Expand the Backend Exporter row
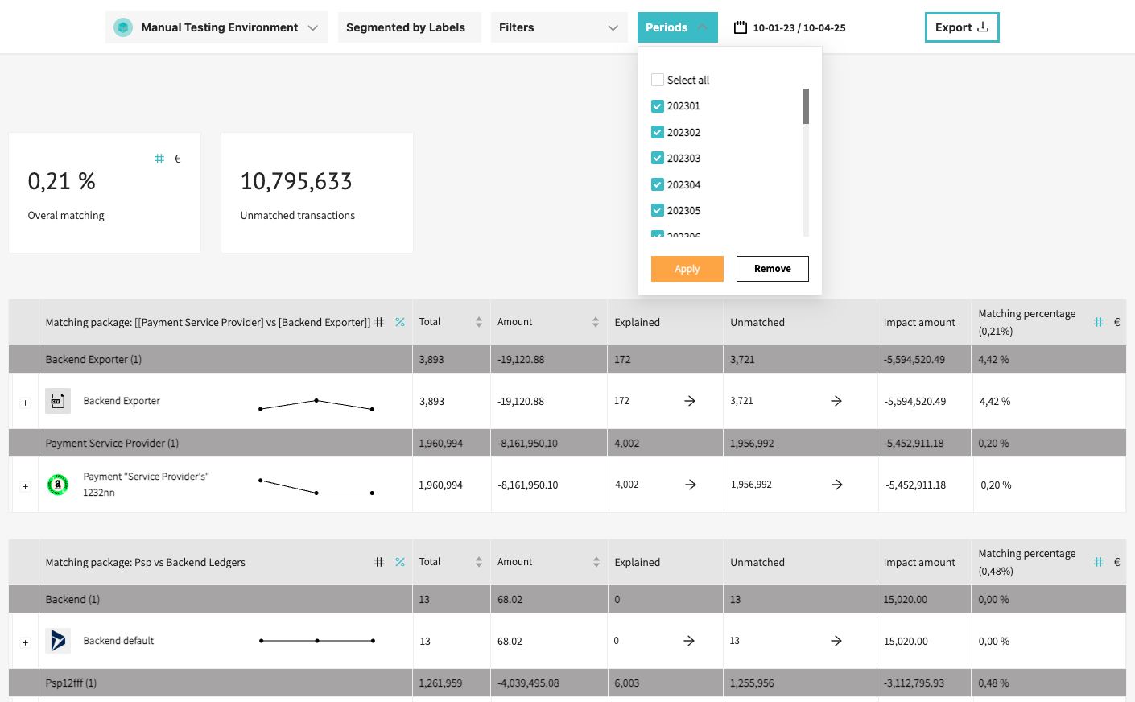Image resolution: width=1135 pixels, height=702 pixels. [26, 403]
